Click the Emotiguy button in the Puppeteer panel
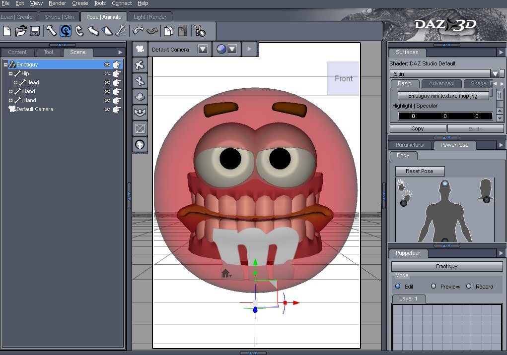The image size is (507, 355). point(446,266)
